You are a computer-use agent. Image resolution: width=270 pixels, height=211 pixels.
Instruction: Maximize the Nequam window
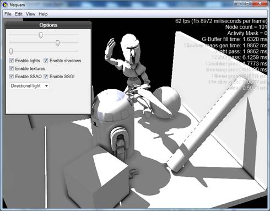[247, 3]
